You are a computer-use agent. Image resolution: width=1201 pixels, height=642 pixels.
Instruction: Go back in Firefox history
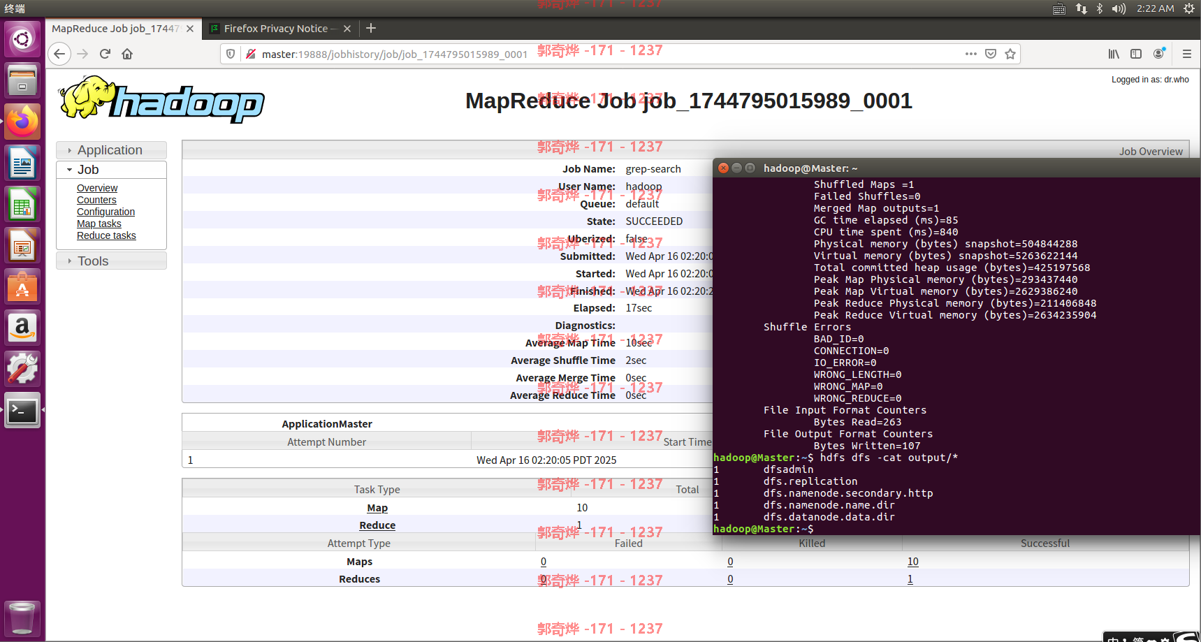tap(59, 54)
